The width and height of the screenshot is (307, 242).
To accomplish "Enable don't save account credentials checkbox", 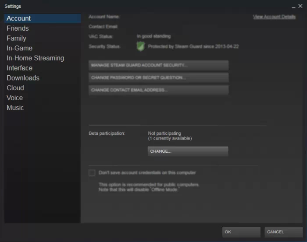I will tap(92, 173).
